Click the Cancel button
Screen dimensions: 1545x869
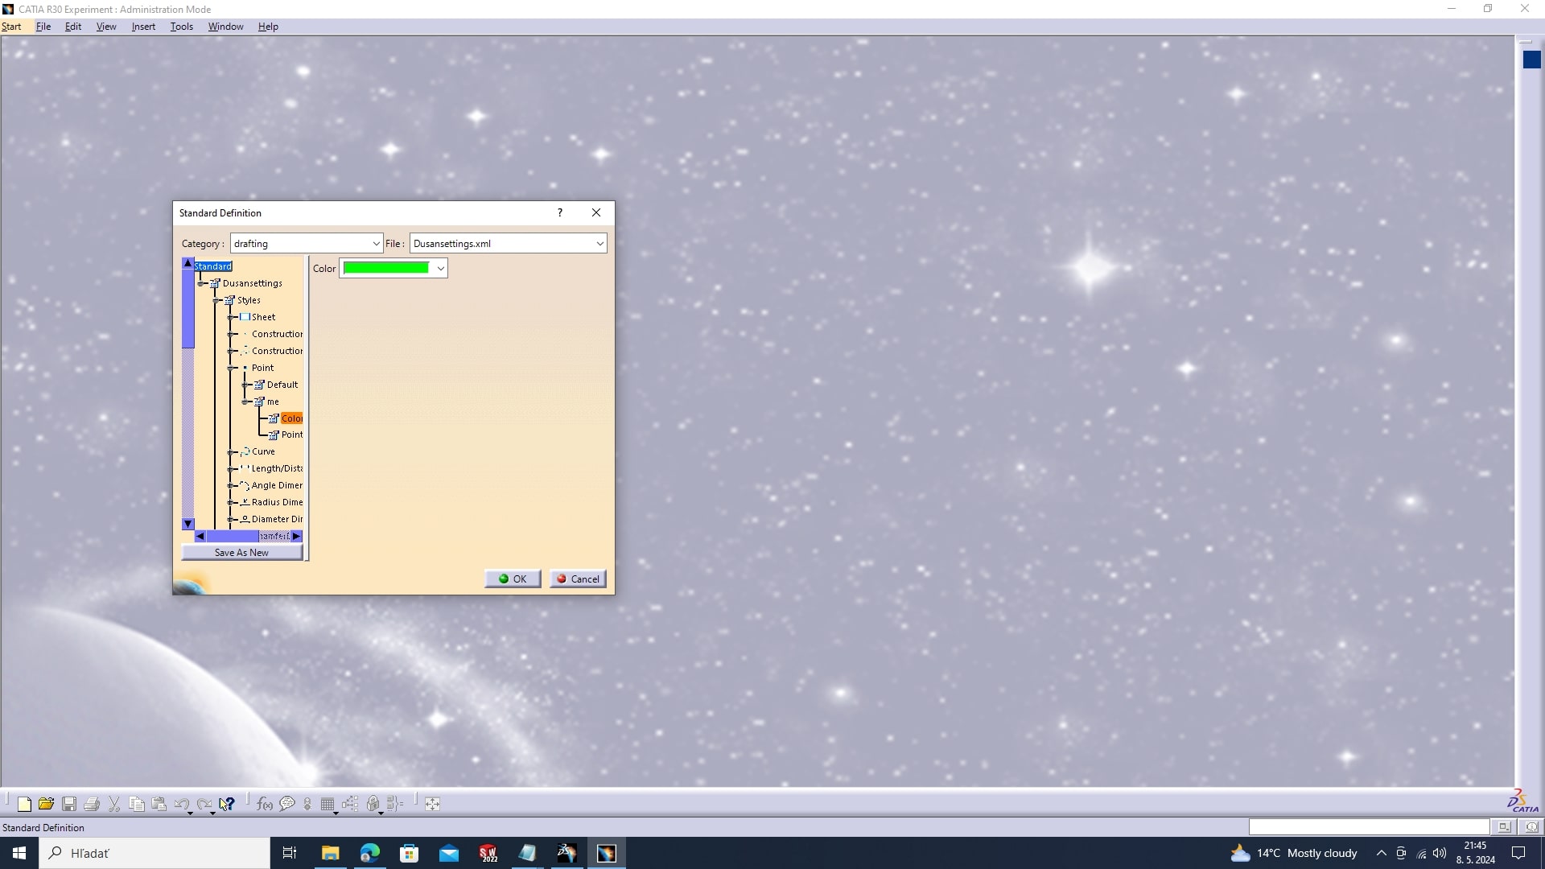tap(578, 579)
